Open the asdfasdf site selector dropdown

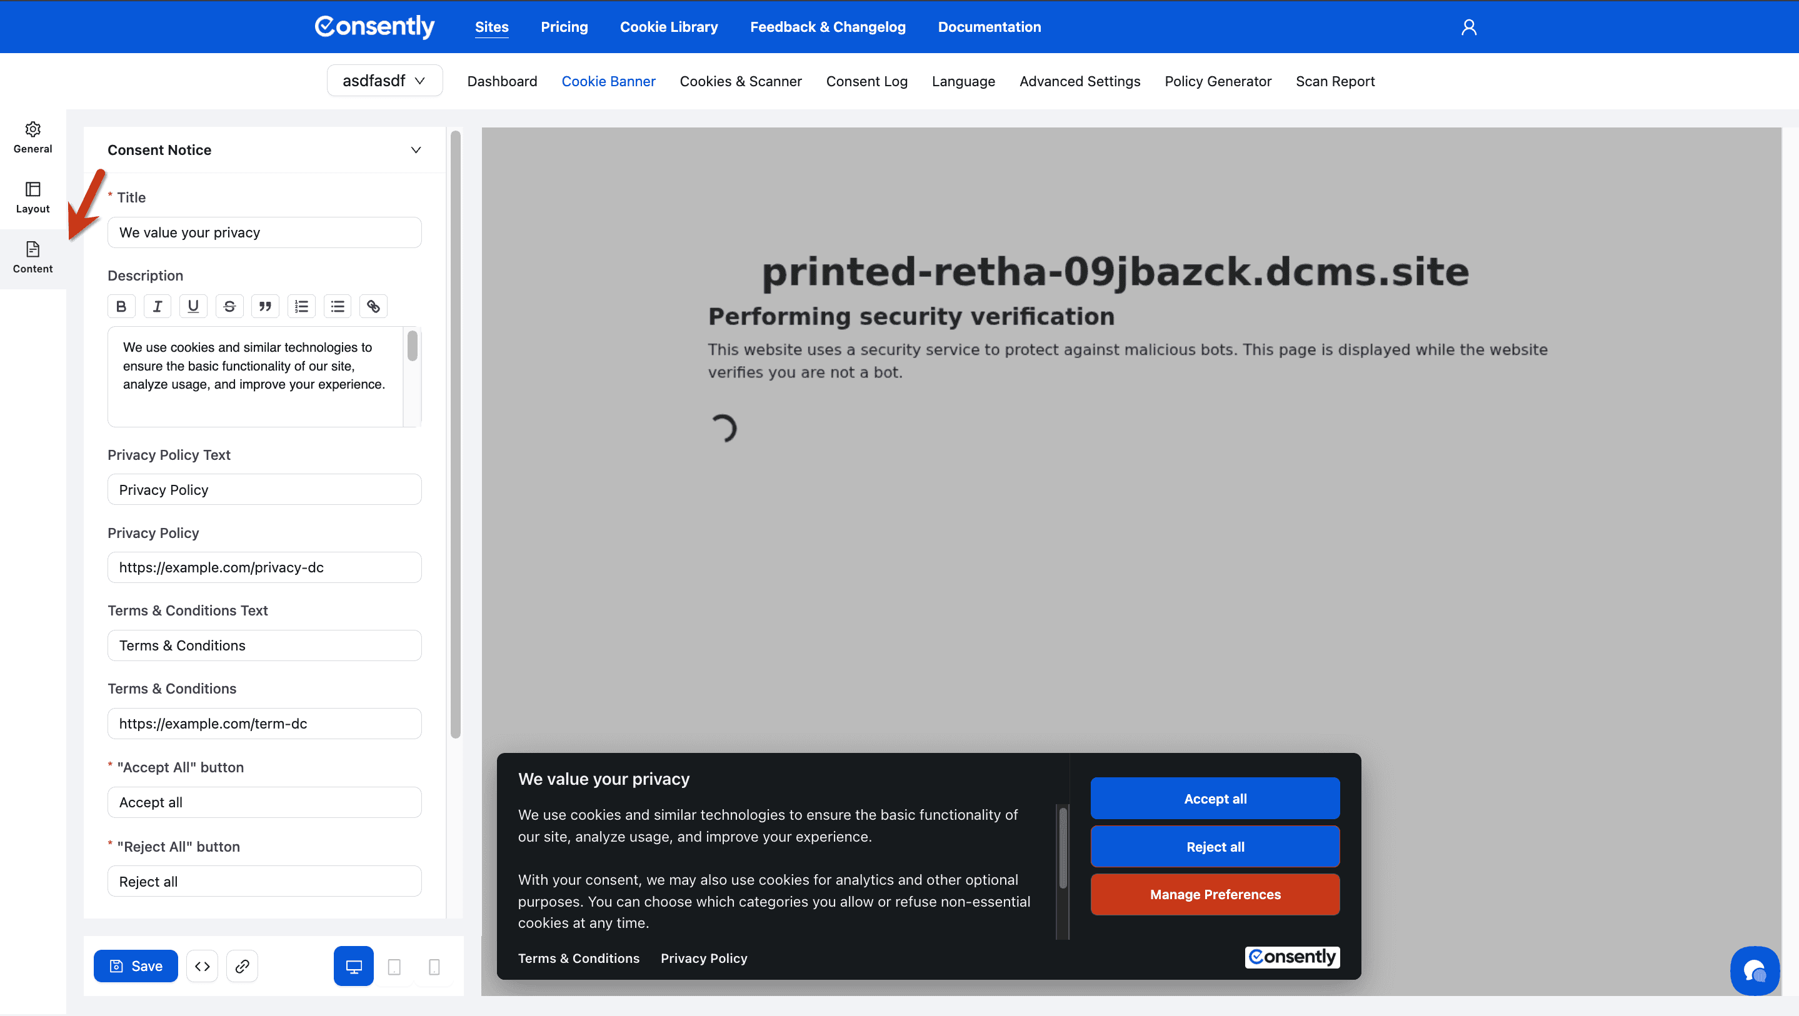(x=384, y=81)
